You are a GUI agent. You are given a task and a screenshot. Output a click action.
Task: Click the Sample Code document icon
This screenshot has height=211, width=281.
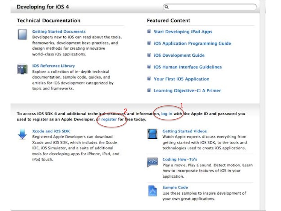[x=152, y=190]
